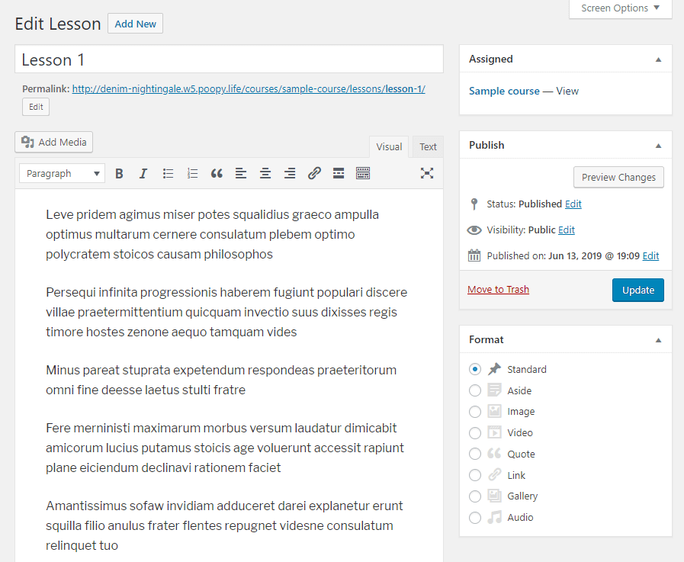The image size is (684, 562).
Task: Collapse the Publish panel
Action: click(657, 145)
